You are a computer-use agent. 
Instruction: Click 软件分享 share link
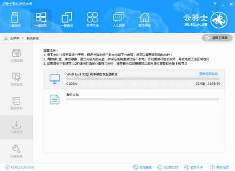(x=194, y=167)
